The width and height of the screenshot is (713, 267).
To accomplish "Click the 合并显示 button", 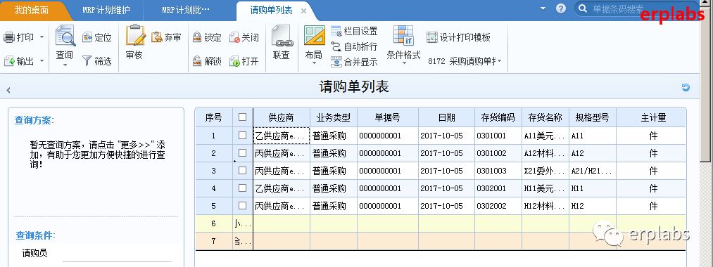I will (x=354, y=63).
